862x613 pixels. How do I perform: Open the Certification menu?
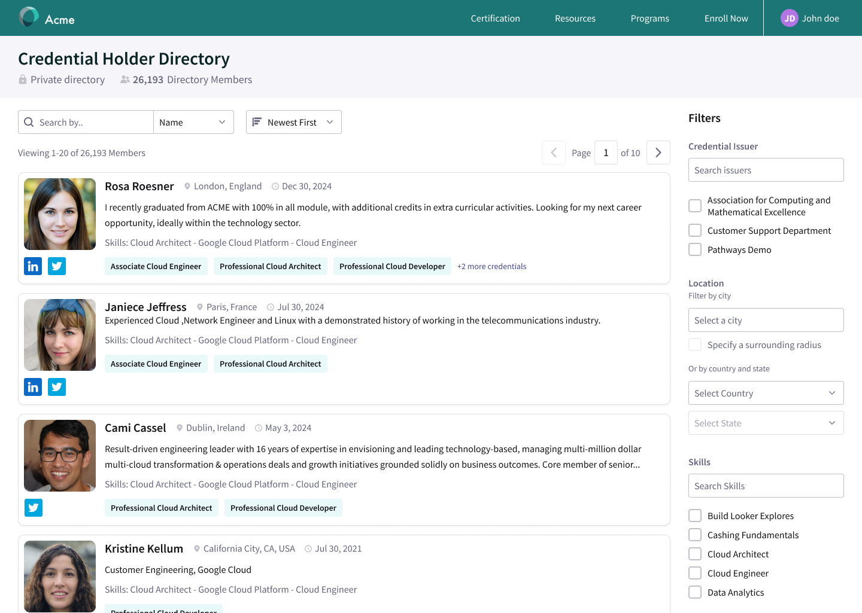(495, 18)
